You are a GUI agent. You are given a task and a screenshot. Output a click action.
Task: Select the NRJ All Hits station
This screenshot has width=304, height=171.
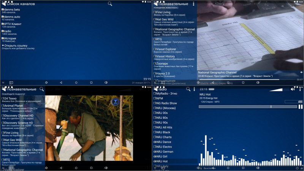pyautogui.click(x=175, y=127)
